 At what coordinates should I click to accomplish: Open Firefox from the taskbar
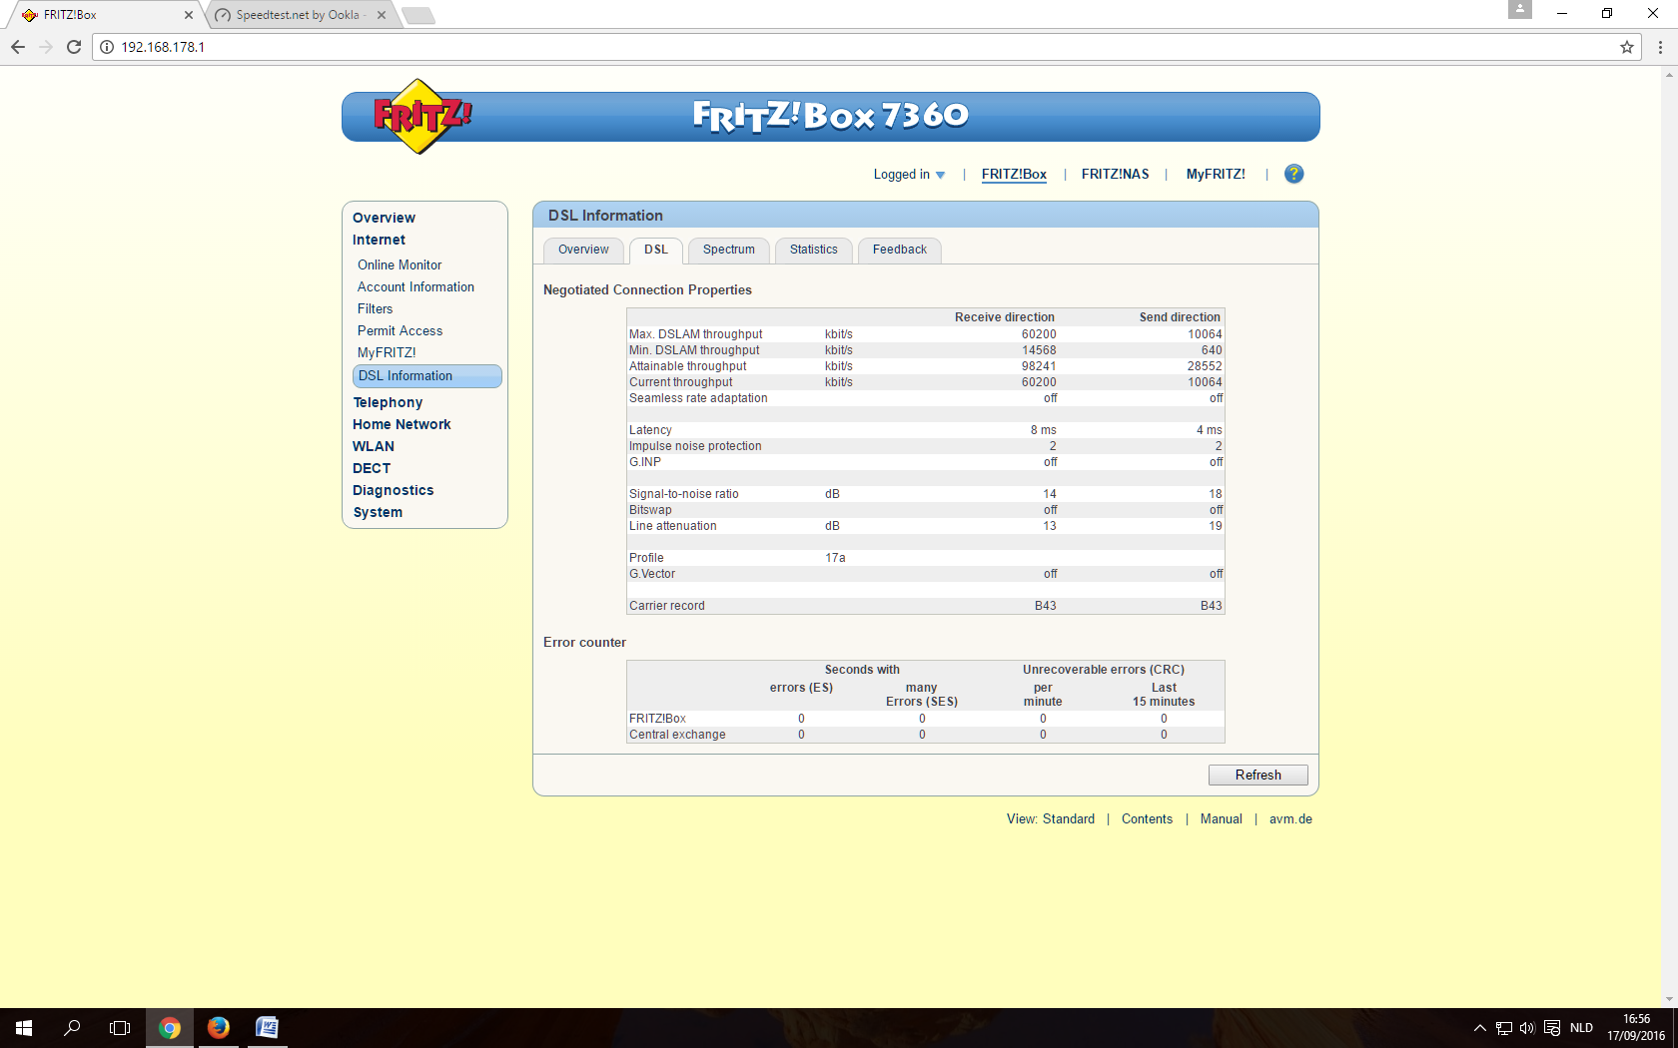pyautogui.click(x=218, y=1027)
